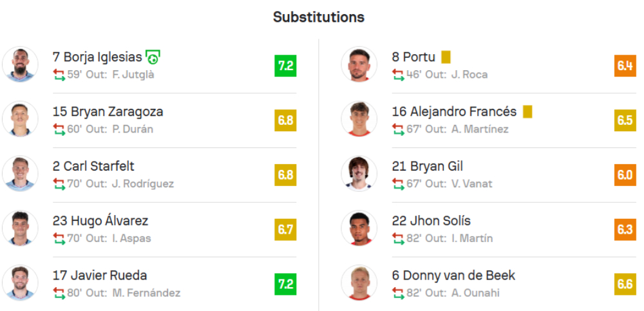The width and height of the screenshot is (644, 311).
Task: Open Donny van de Beek's avatar
Action: point(359,283)
